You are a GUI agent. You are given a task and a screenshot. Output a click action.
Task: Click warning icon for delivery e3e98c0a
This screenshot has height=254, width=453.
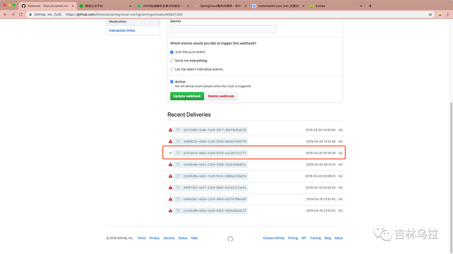[x=170, y=164]
